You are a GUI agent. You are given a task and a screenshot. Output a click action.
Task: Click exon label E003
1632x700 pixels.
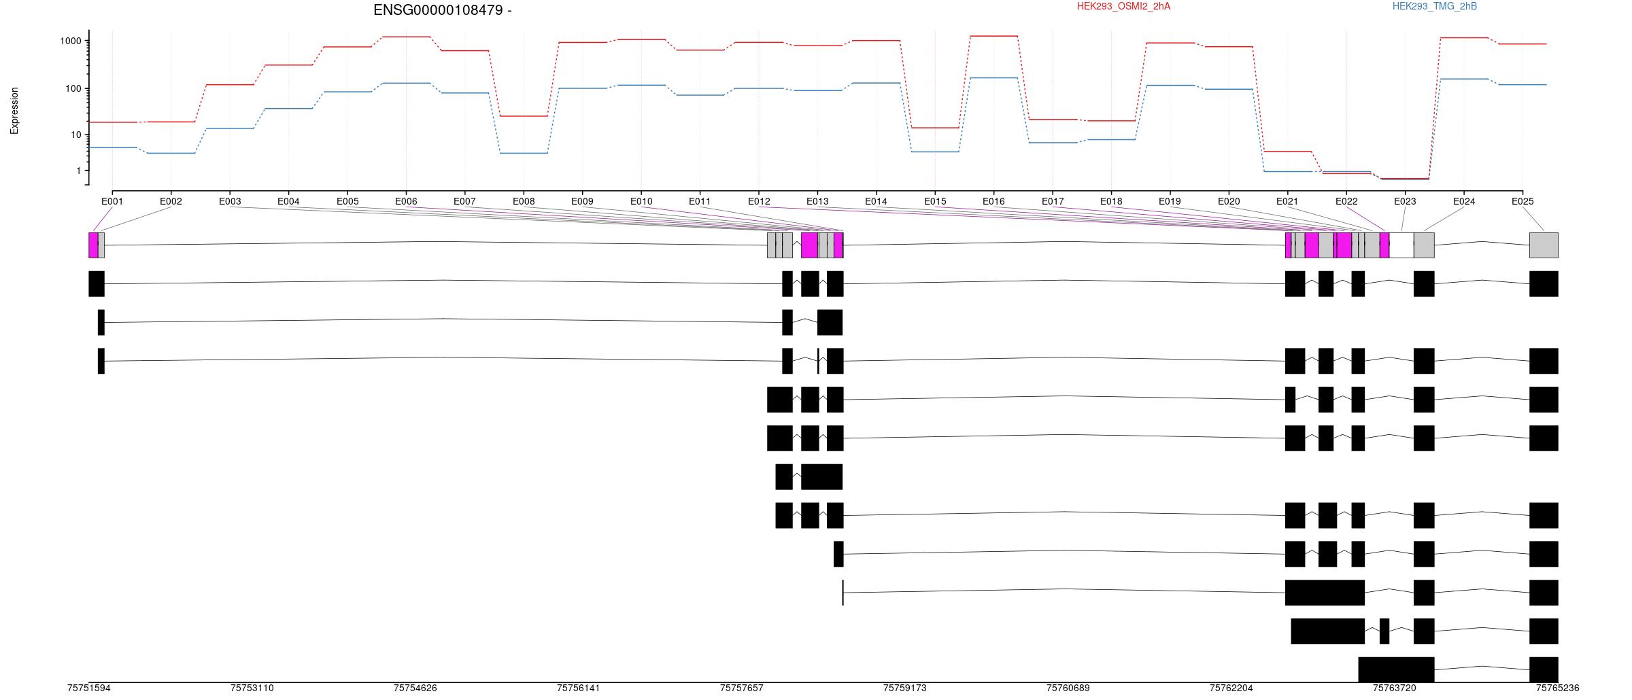click(x=230, y=201)
